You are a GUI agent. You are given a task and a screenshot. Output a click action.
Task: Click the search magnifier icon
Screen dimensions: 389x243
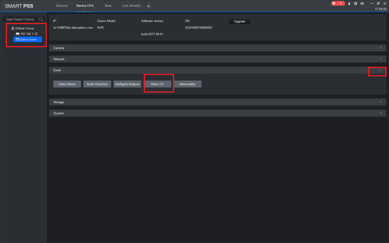[x=41, y=19]
